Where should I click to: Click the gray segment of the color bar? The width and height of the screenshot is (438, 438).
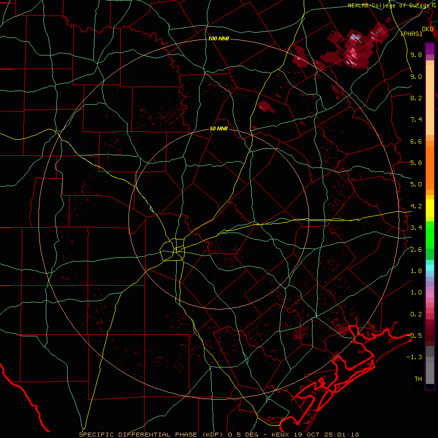click(430, 365)
